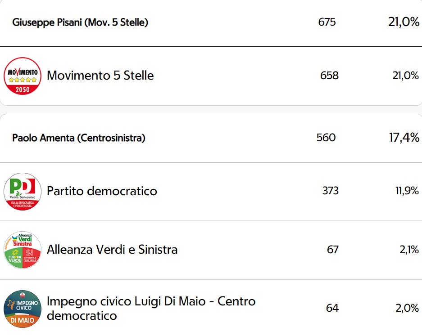Image resolution: width=422 pixels, height=336 pixels.
Task: Click Partito democratico's 11,9% share
Action: (407, 191)
